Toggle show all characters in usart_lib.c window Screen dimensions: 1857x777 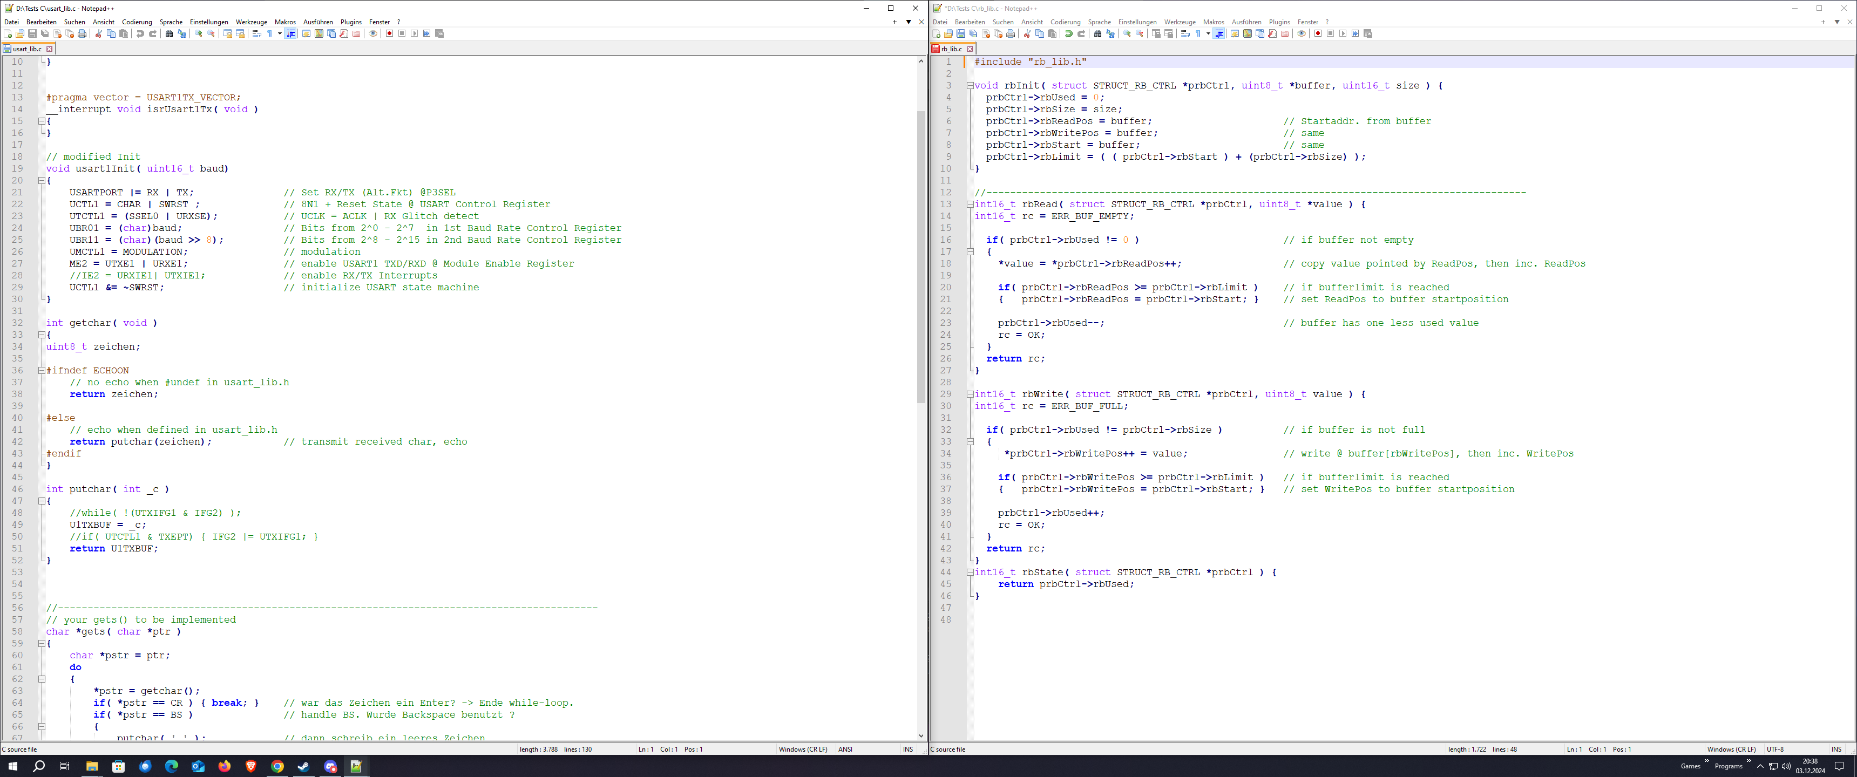[269, 34]
